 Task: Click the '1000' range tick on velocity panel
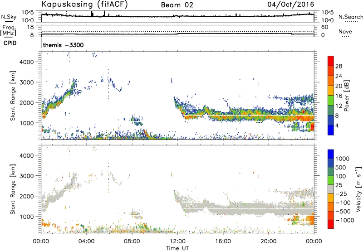pos(27,217)
